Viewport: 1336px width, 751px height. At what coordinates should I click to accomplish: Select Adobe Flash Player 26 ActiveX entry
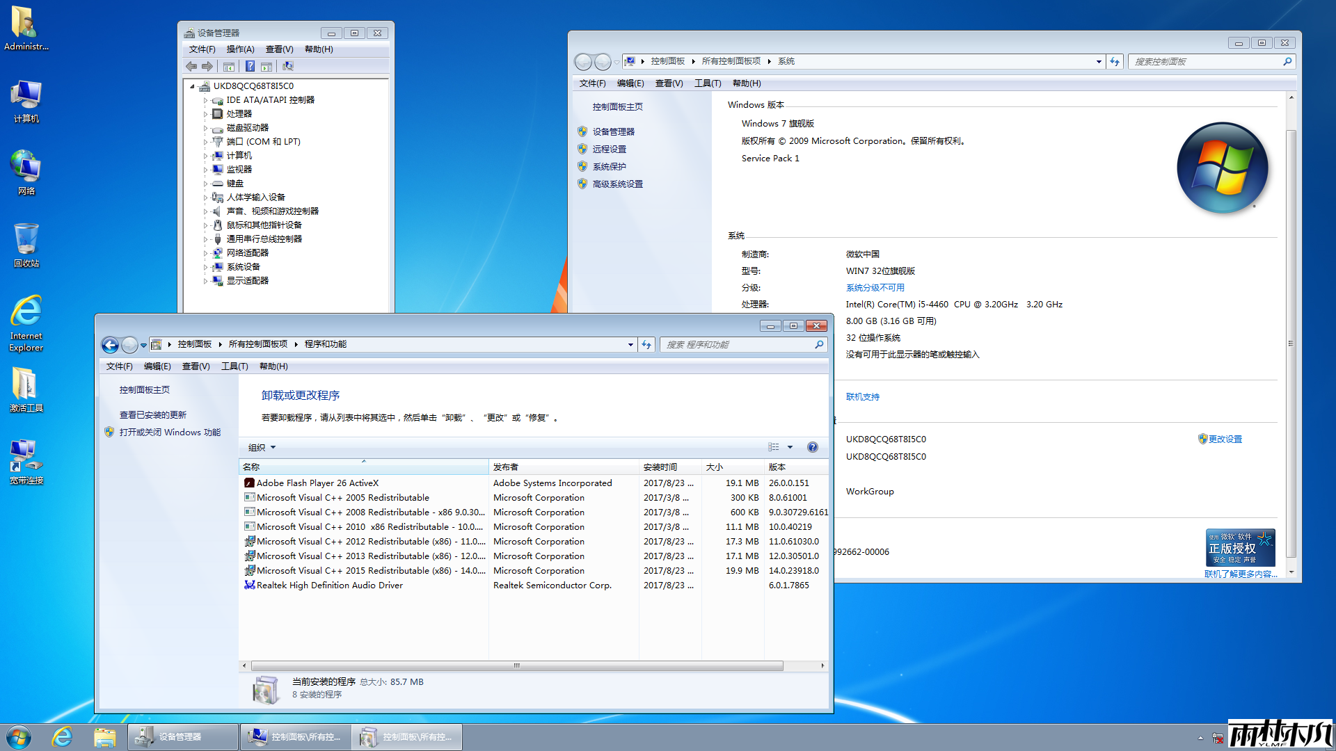tap(317, 483)
